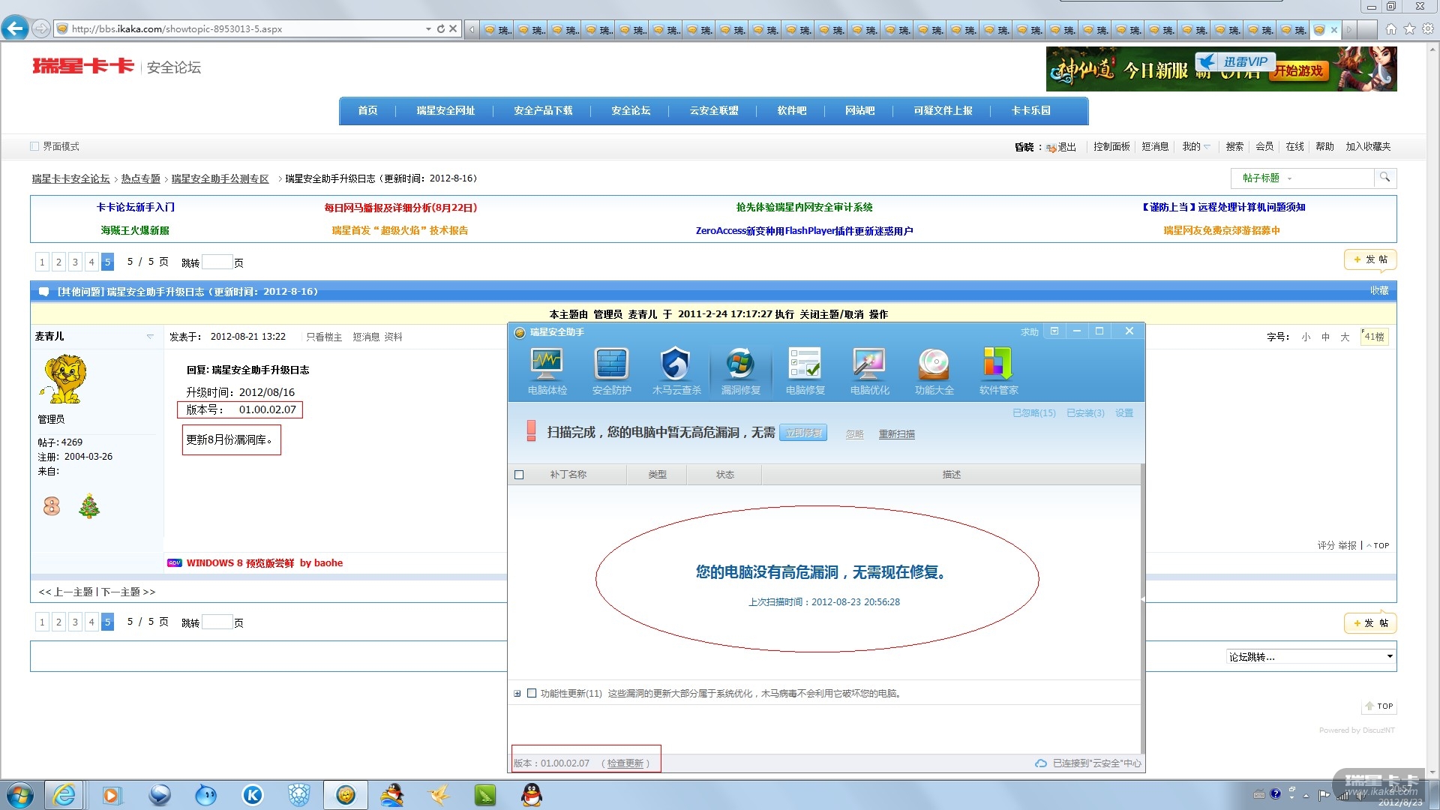
Task: Click the page jump number input field
Action: coord(217,262)
